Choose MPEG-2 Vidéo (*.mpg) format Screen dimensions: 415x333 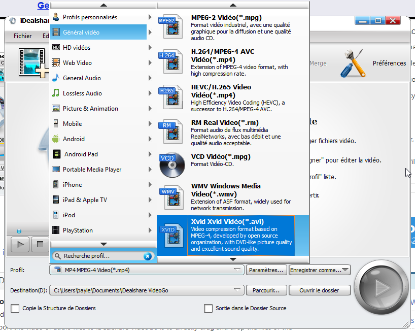[x=233, y=27]
